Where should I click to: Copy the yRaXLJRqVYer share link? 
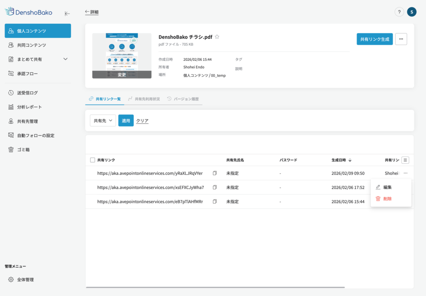coord(215,173)
